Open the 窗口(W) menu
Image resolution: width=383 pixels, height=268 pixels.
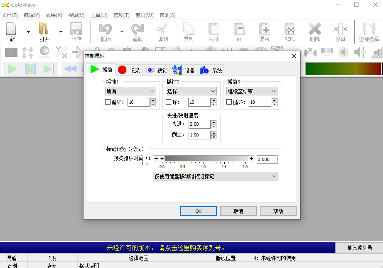pyautogui.click(x=145, y=15)
